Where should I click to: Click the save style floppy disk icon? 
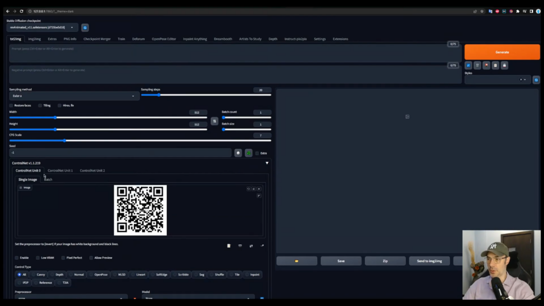click(x=504, y=65)
